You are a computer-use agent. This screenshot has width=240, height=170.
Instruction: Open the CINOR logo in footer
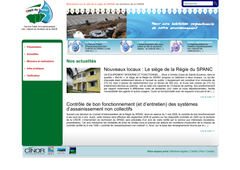[35, 151]
